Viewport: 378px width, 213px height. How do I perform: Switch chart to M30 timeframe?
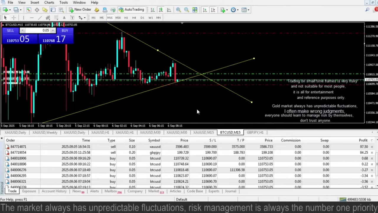118,18
